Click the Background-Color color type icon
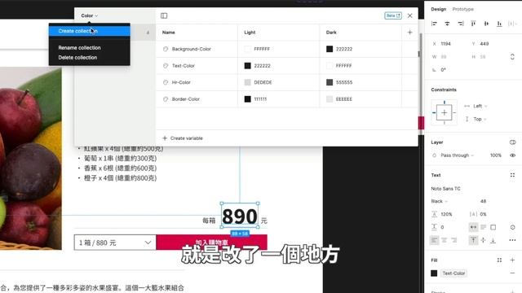522x293 pixels. (x=166, y=49)
